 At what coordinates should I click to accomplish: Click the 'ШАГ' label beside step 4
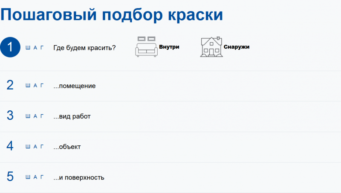pyautogui.click(x=35, y=147)
